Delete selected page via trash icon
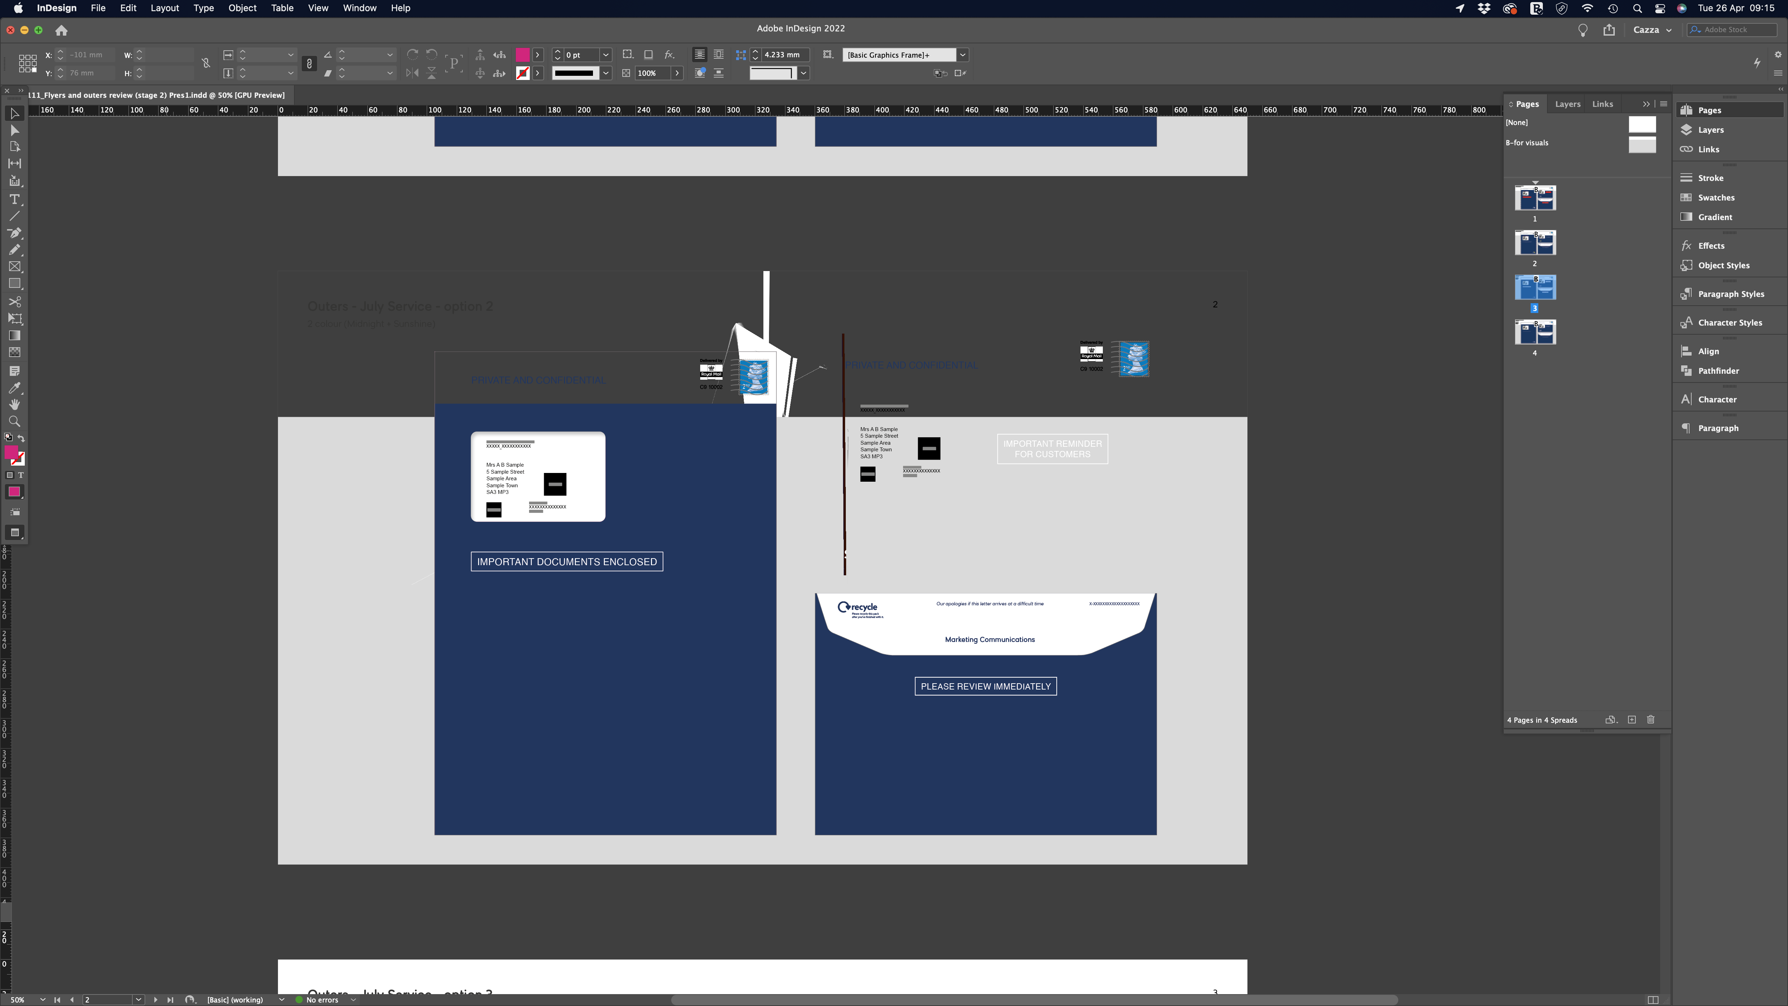 click(x=1650, y=720)
